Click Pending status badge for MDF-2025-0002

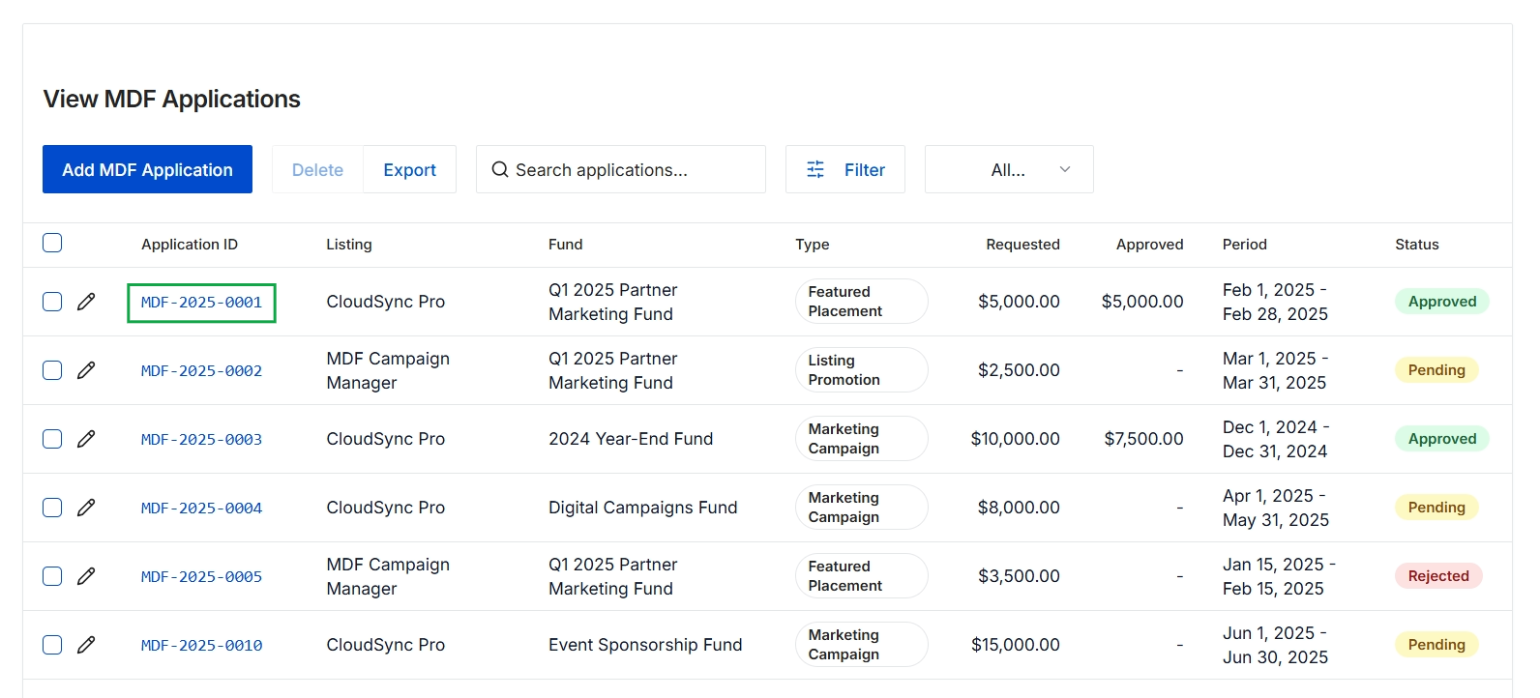pos(1436,370)
